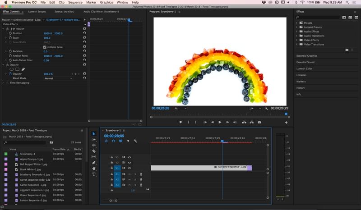Toggle Linked Selection in timeline
Viewport: 361px width, 210px height.
pyautogui.click(x=120, y=141)
